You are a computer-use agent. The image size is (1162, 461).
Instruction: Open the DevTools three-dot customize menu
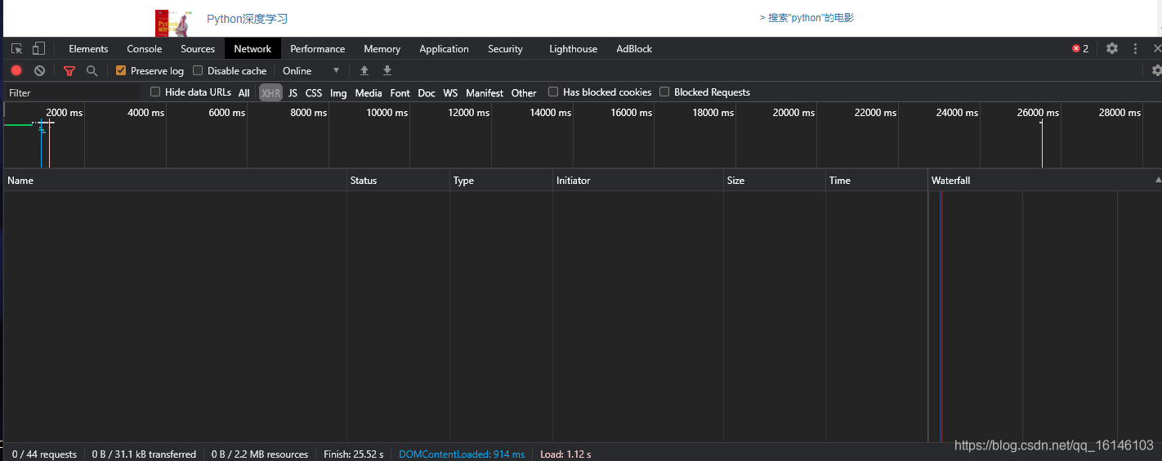click(1135, 49)
